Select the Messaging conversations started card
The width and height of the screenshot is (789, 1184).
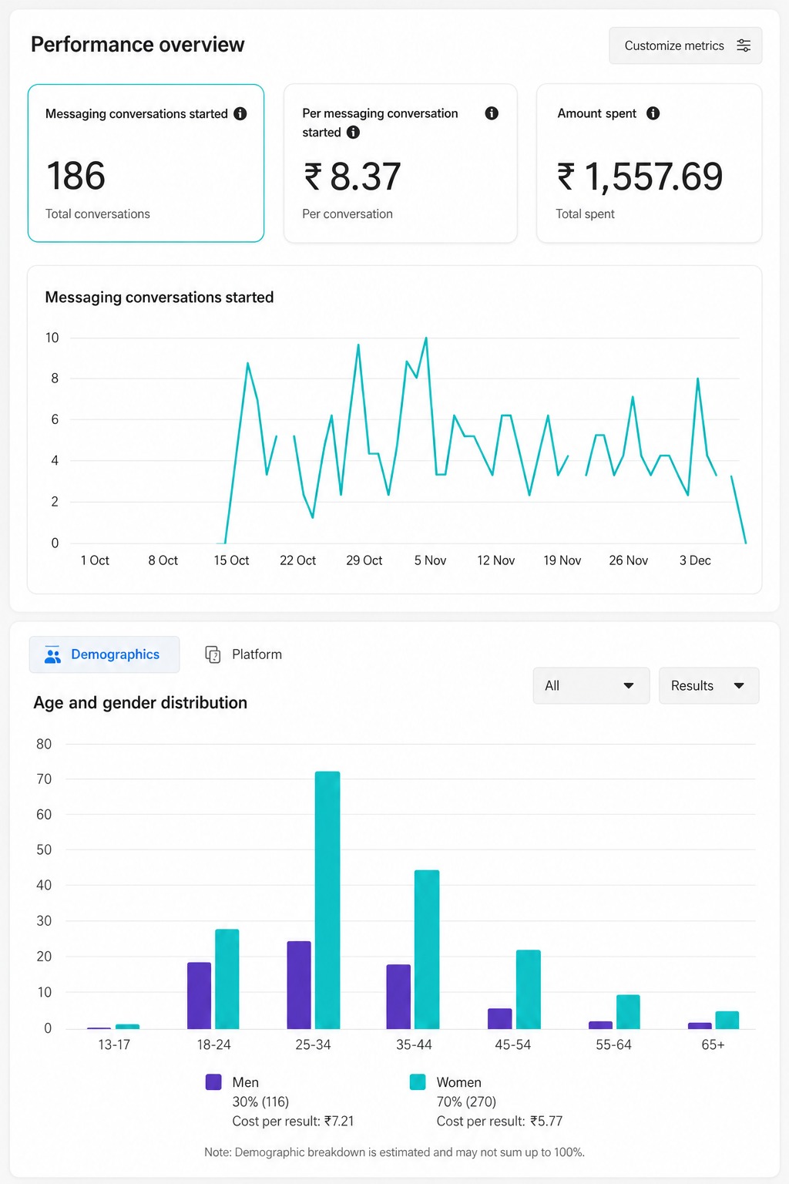coord(146,163)
